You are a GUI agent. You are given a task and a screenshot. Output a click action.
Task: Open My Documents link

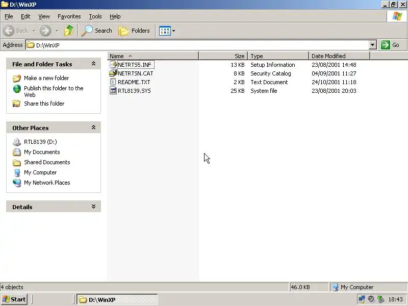coord(42,152)
